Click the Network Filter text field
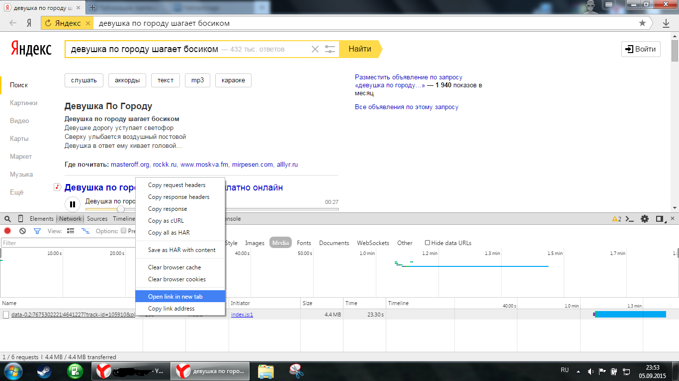Screen dimensions: 679x381 pos(68,243)
